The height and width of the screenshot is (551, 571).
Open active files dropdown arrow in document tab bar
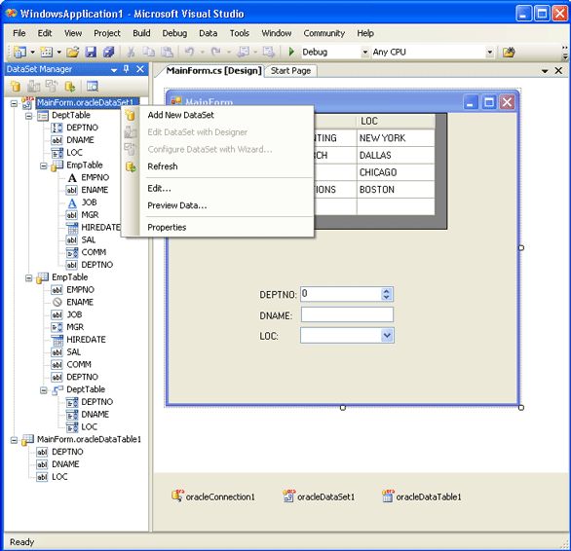tap(545, 71)
